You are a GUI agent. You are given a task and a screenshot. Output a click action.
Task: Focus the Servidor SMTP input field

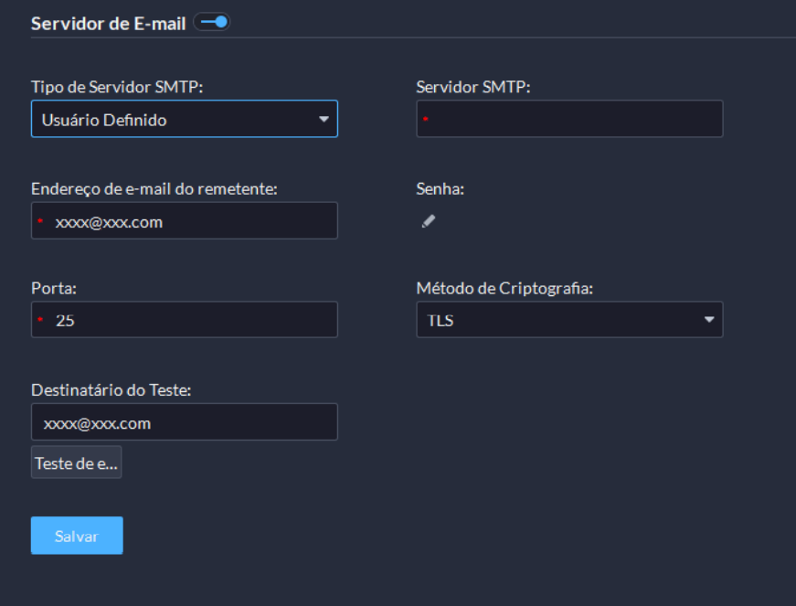coord(569,119)
